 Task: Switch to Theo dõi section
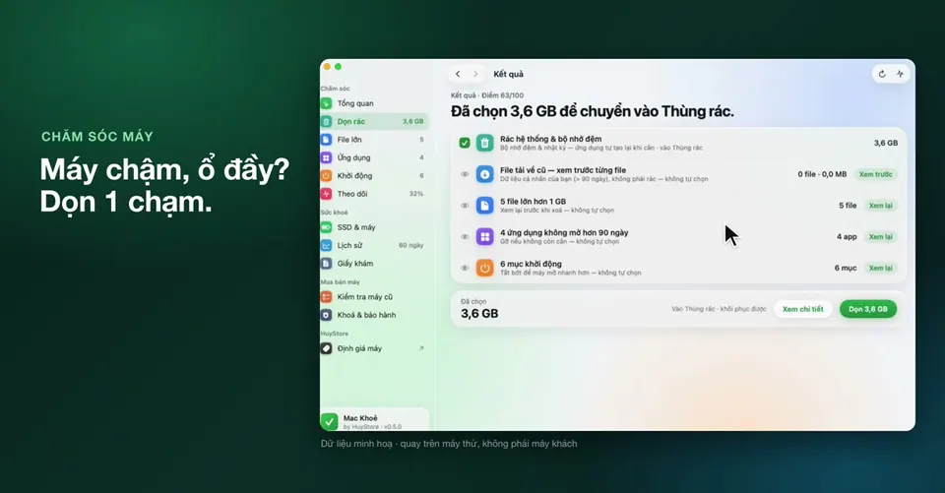[x=374, y=194]
